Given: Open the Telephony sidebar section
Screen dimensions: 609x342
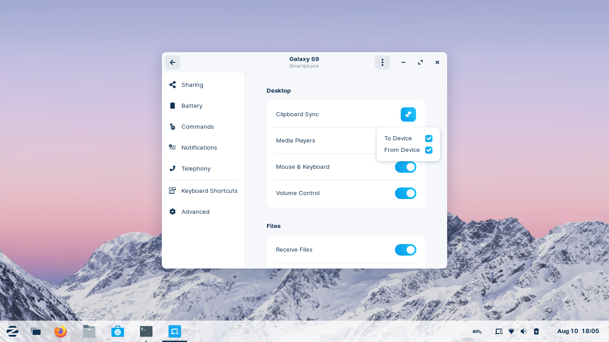Looking at the screenshot, I should click(x=203, y=168).
